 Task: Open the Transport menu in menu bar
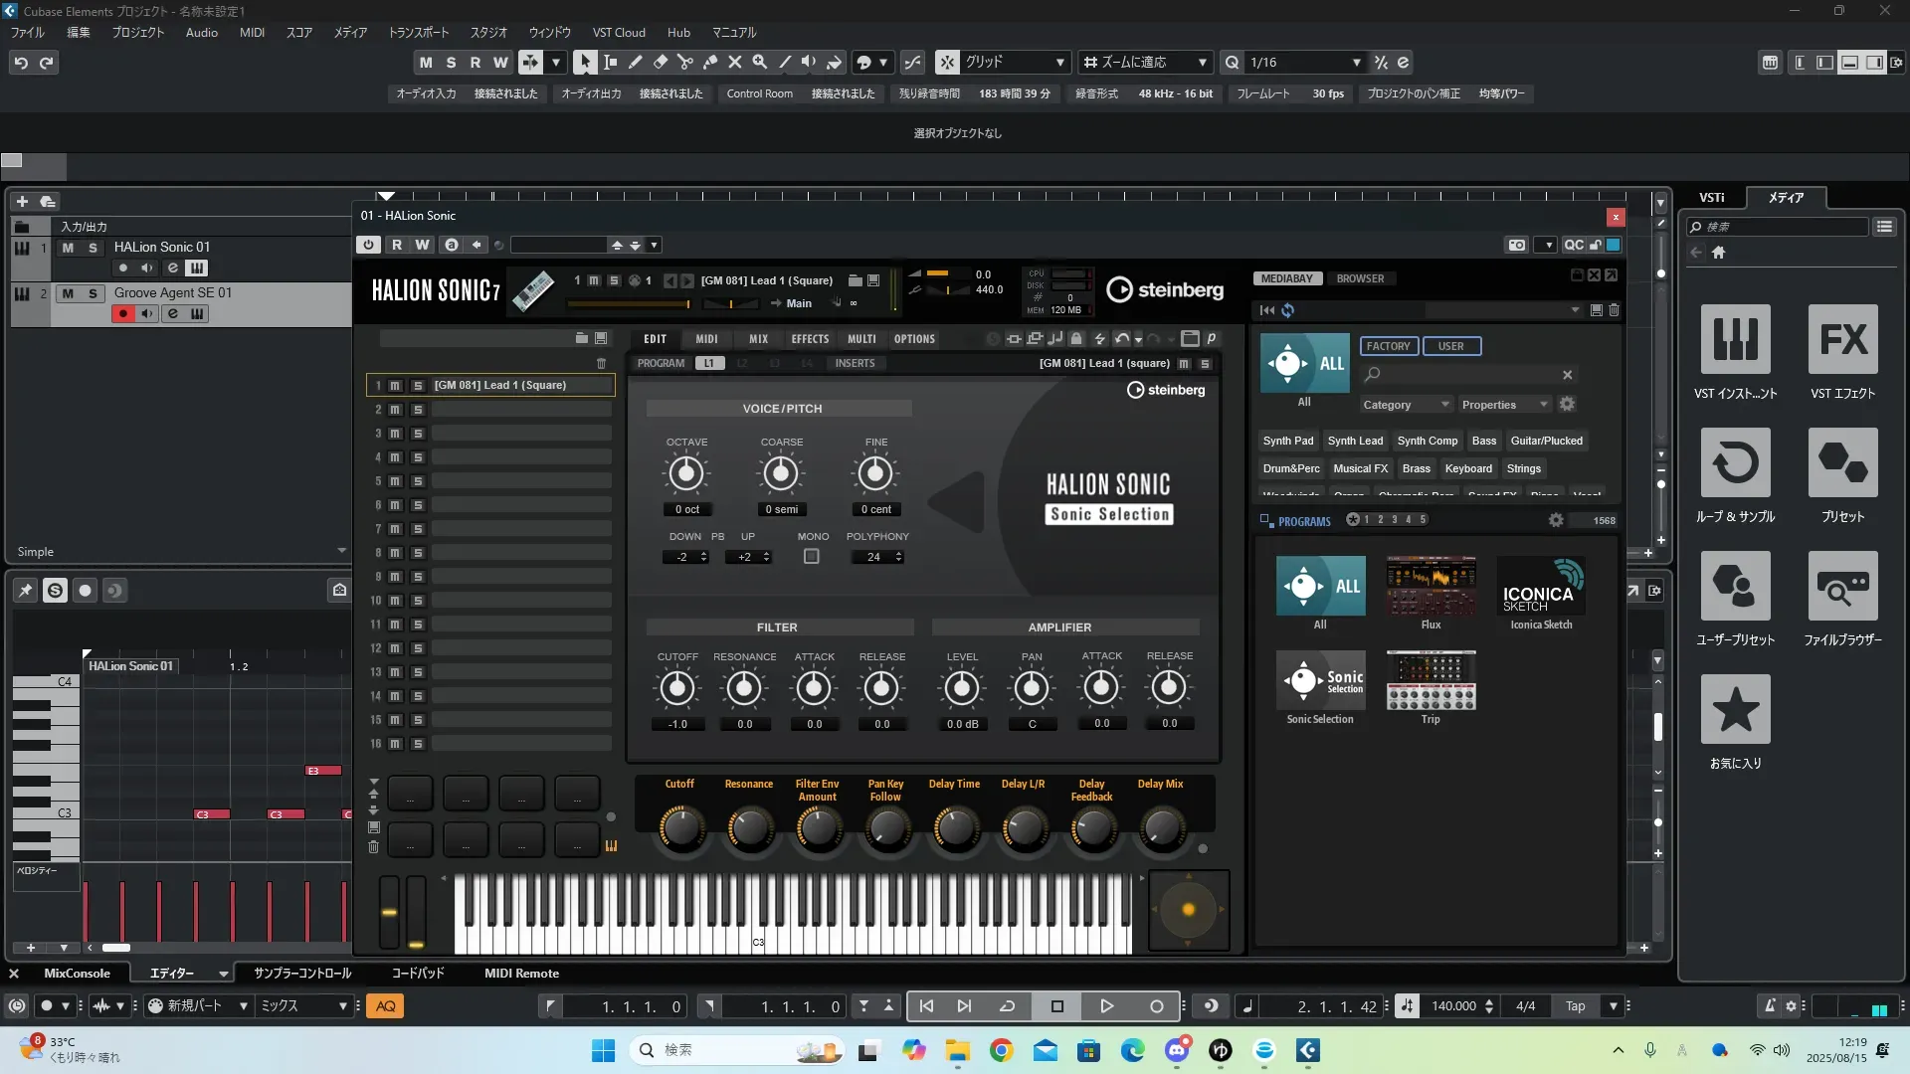418,33
